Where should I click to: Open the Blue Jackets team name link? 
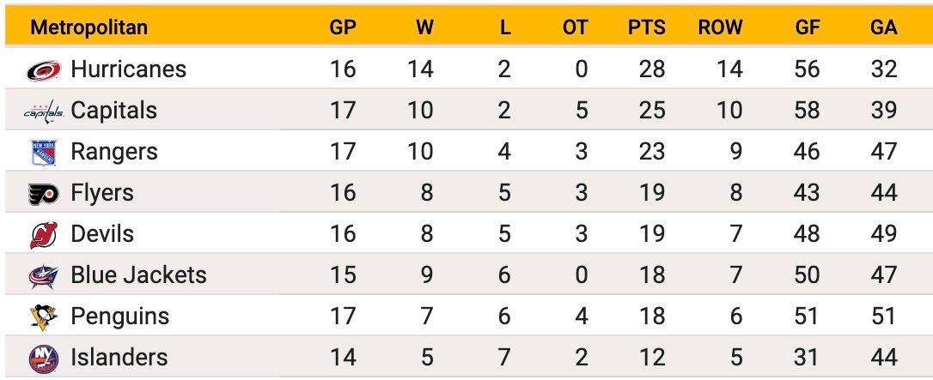pyautogui.click(x=138, y=274)
